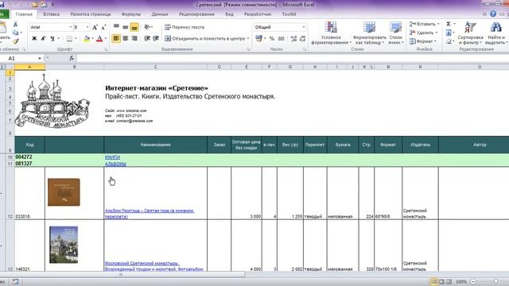Toggle highlighted Bottom Align button

(x=134, y=27)
